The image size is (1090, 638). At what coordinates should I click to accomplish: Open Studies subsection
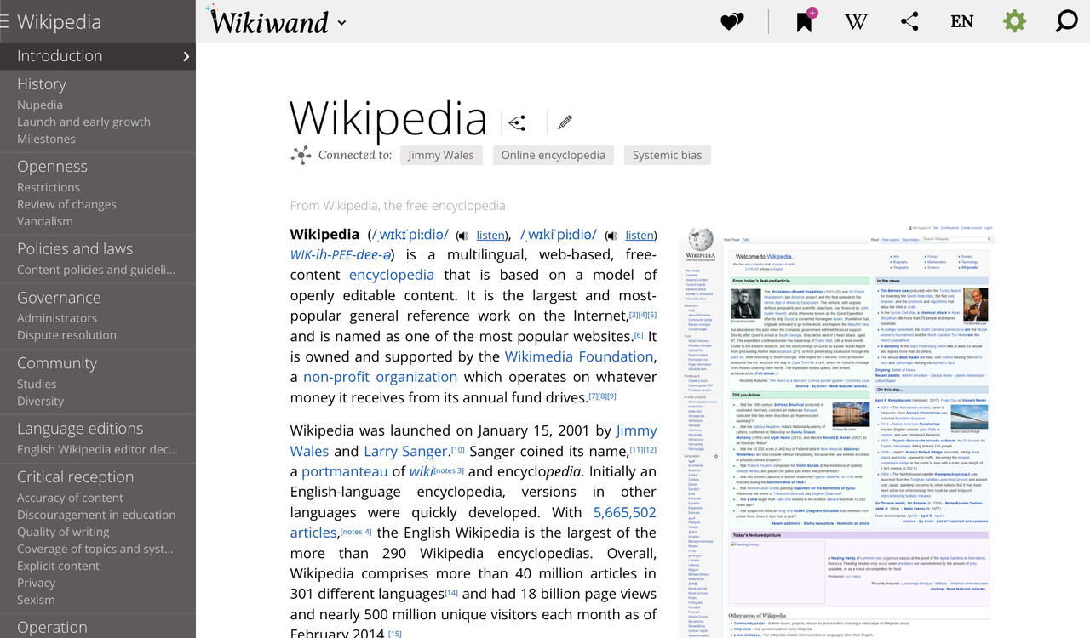click(37, 384)
